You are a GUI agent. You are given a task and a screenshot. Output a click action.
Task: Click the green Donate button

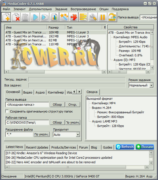145,147
